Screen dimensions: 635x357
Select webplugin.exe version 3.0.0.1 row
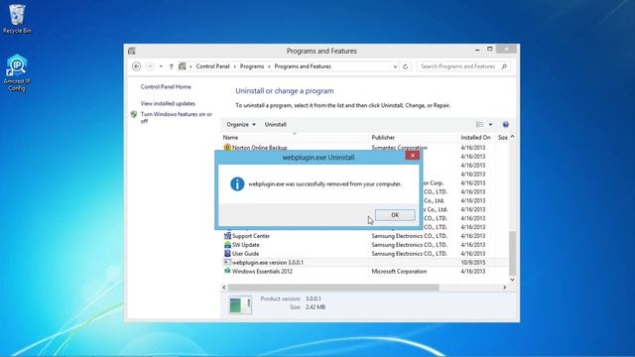tap(364, 263)
